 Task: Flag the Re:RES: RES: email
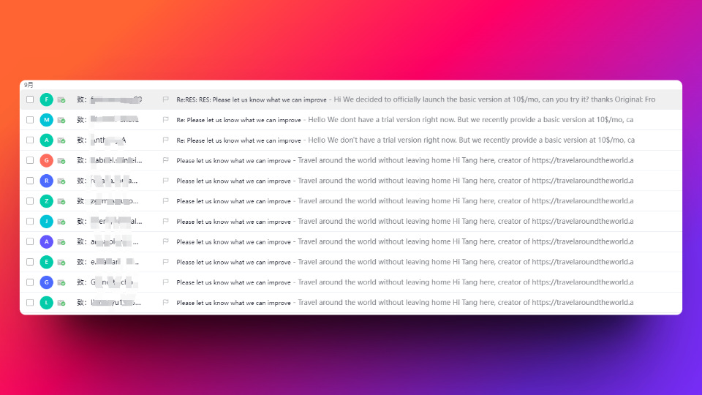click(166, 99)
